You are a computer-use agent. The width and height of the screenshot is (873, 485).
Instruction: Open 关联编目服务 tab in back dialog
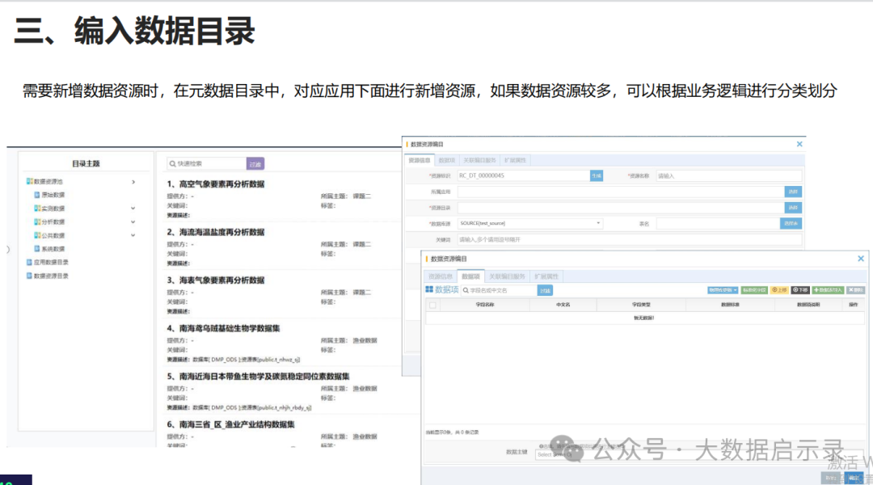point(479,160)
